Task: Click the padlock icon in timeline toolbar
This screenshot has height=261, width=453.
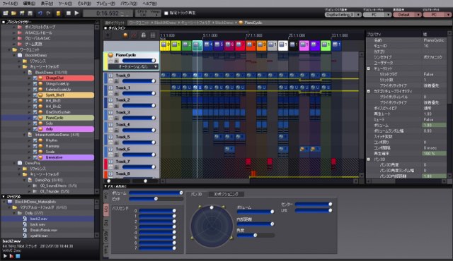Action: (x=144, y=35)
